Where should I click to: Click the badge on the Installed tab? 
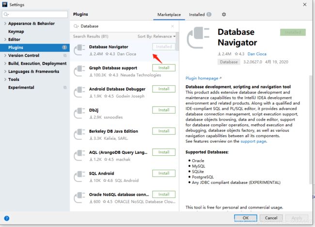(x=209, y=15)
